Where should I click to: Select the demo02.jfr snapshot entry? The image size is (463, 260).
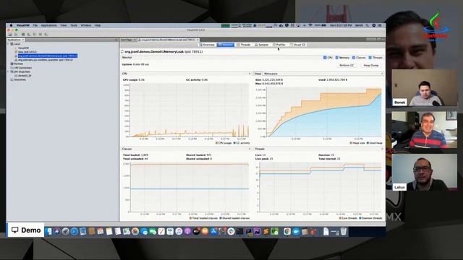coord(25,76)
